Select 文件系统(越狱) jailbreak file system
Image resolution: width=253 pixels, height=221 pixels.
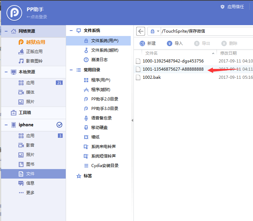point(105,50)
